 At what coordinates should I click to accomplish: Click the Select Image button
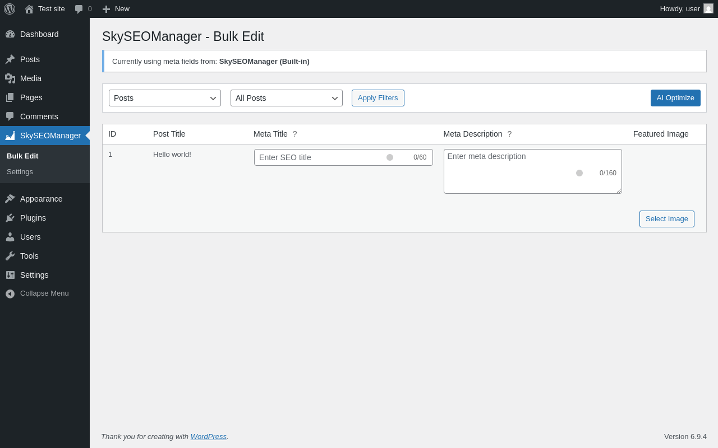pyautogui.click(x=667, y=219)
